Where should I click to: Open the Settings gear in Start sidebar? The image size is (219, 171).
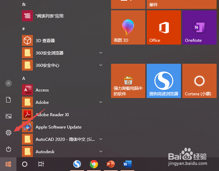(9, 132)
